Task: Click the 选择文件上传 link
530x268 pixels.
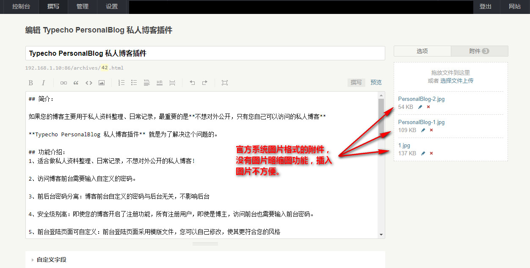Action: point(457,81)
